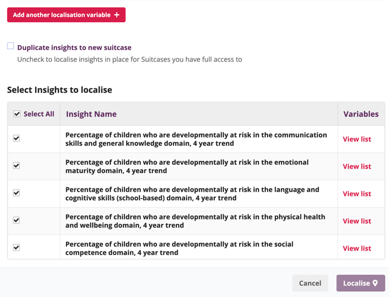389x297 pixels.
Task: Uncheck the communication skills domain insight
Action: [x=16, y=138]
